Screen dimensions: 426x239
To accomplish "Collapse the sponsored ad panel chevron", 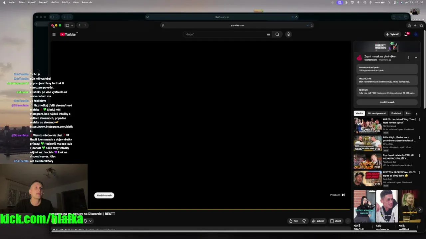I will coord(416,58).
